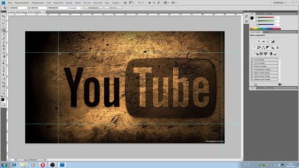Click the Разрешение resolution input field
Viewport: 299px width, 168px height.
63,8
